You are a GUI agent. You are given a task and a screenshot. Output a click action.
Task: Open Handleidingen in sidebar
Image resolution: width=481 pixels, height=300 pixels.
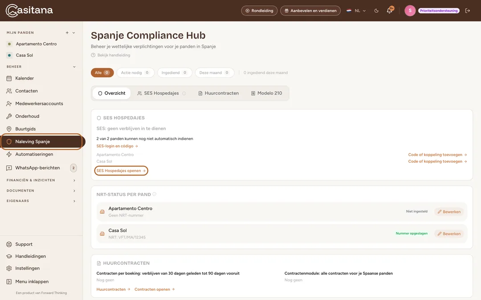point(30,256)
